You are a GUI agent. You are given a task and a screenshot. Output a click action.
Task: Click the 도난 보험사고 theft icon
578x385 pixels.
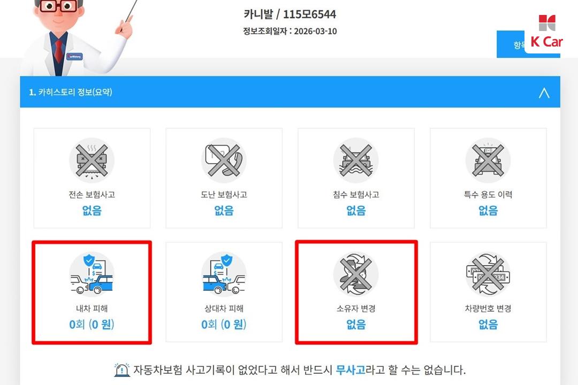(224, 160)
